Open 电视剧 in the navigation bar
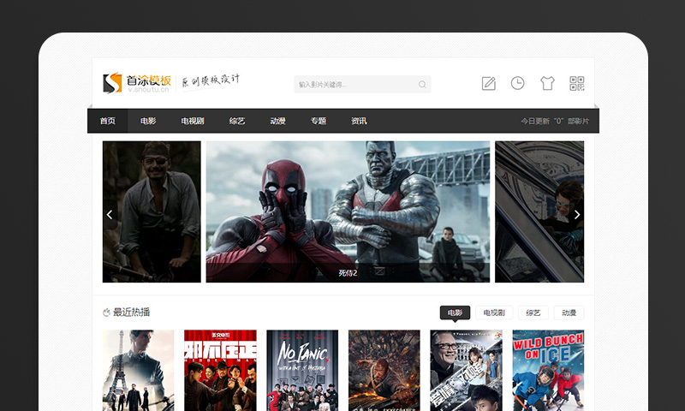 193,121
